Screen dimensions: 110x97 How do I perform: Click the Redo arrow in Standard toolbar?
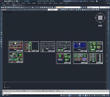(29, 7)
